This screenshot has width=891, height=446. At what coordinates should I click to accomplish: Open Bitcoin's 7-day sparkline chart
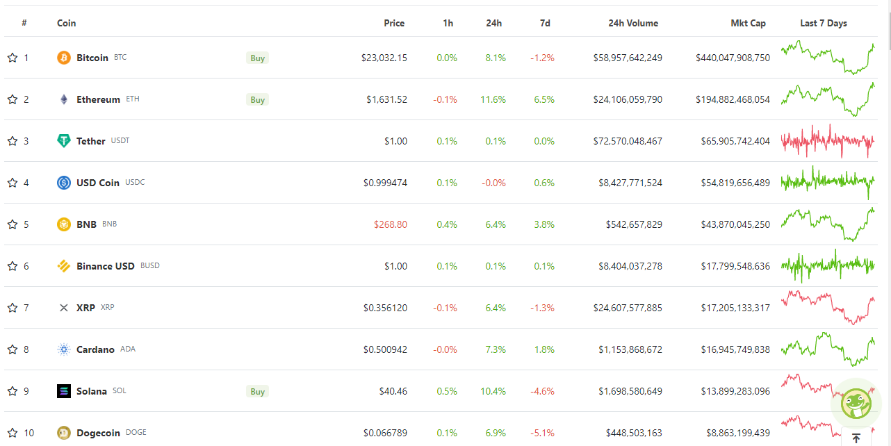coord(828,58)
